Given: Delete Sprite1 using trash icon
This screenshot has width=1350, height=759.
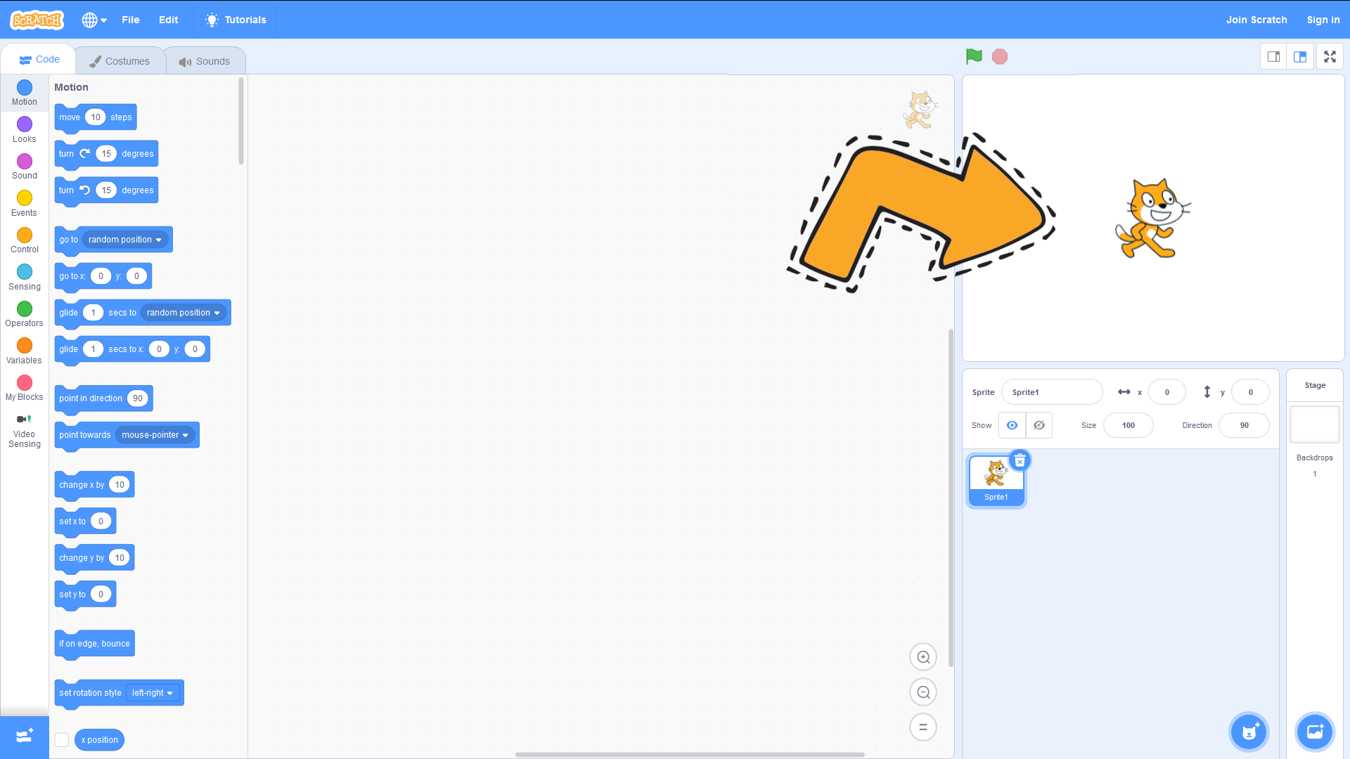Looking at the screenshot, I should coord(1020,461).
